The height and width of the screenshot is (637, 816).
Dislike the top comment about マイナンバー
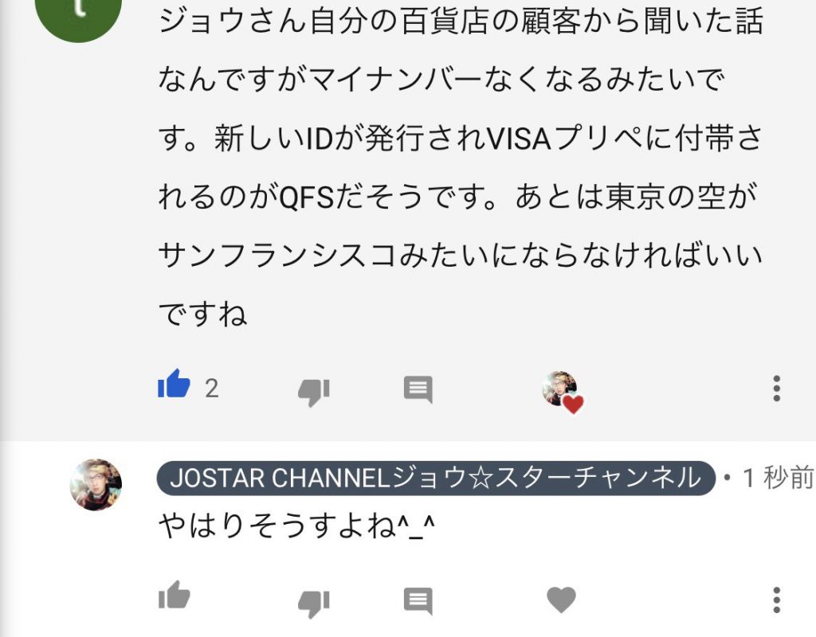click(x=314, y=392)
